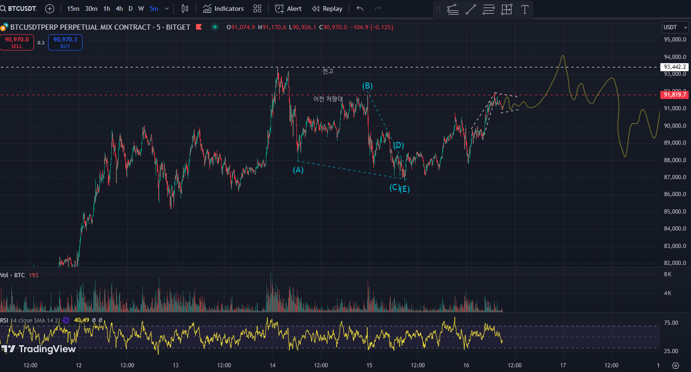The image size is (691, 372).
Task: Start bar Replay mode
Action: [327, 8]
